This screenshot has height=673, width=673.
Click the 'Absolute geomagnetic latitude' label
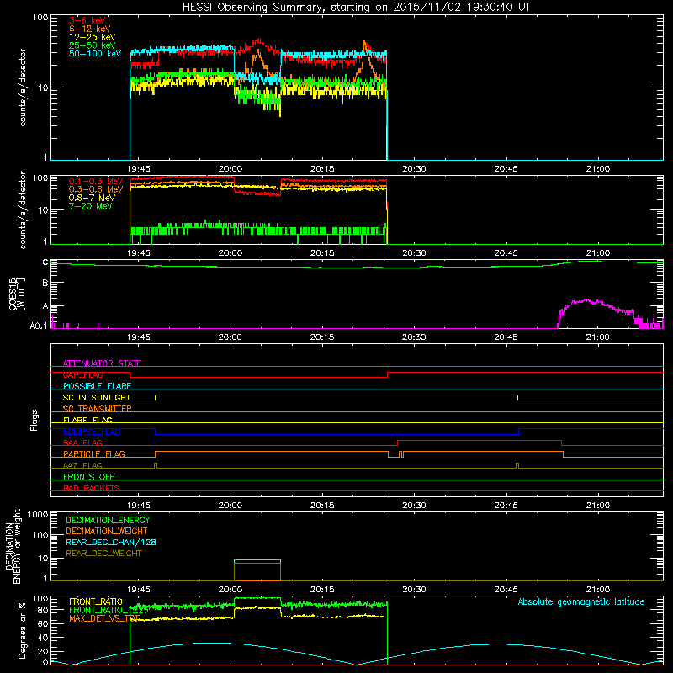(581, 601)
